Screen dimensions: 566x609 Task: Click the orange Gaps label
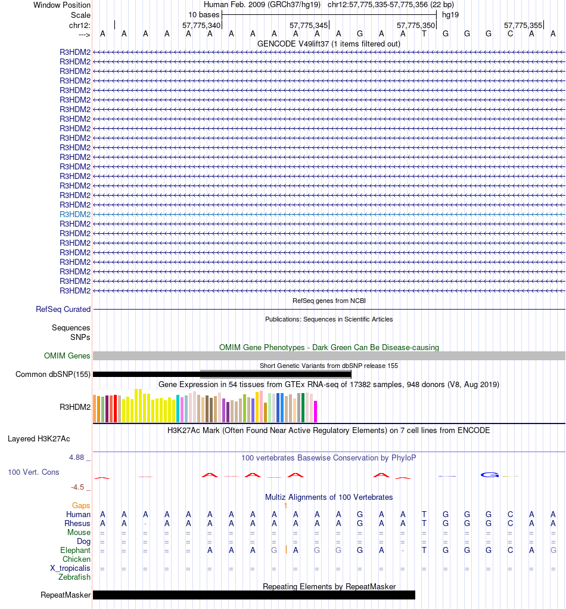coord(81,505)
